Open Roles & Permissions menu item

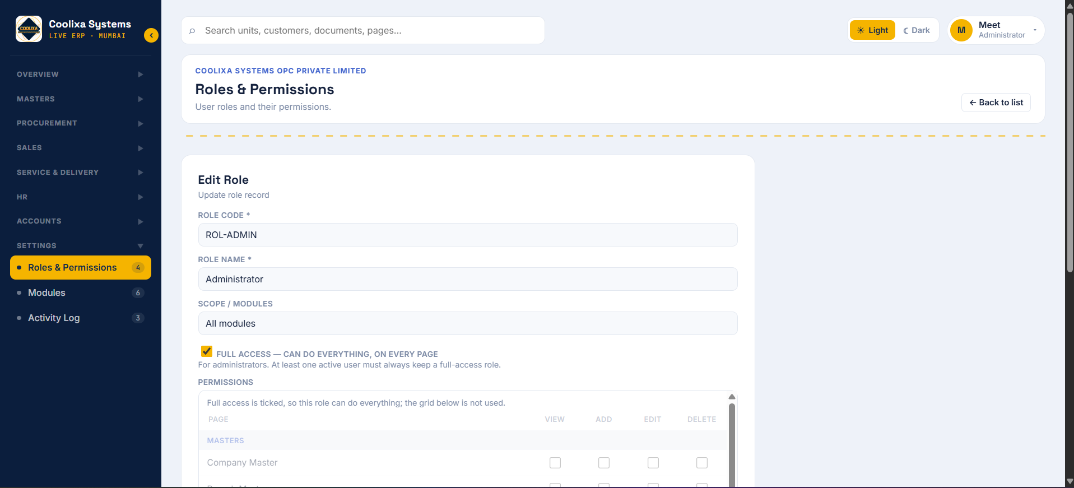(81, 268)
